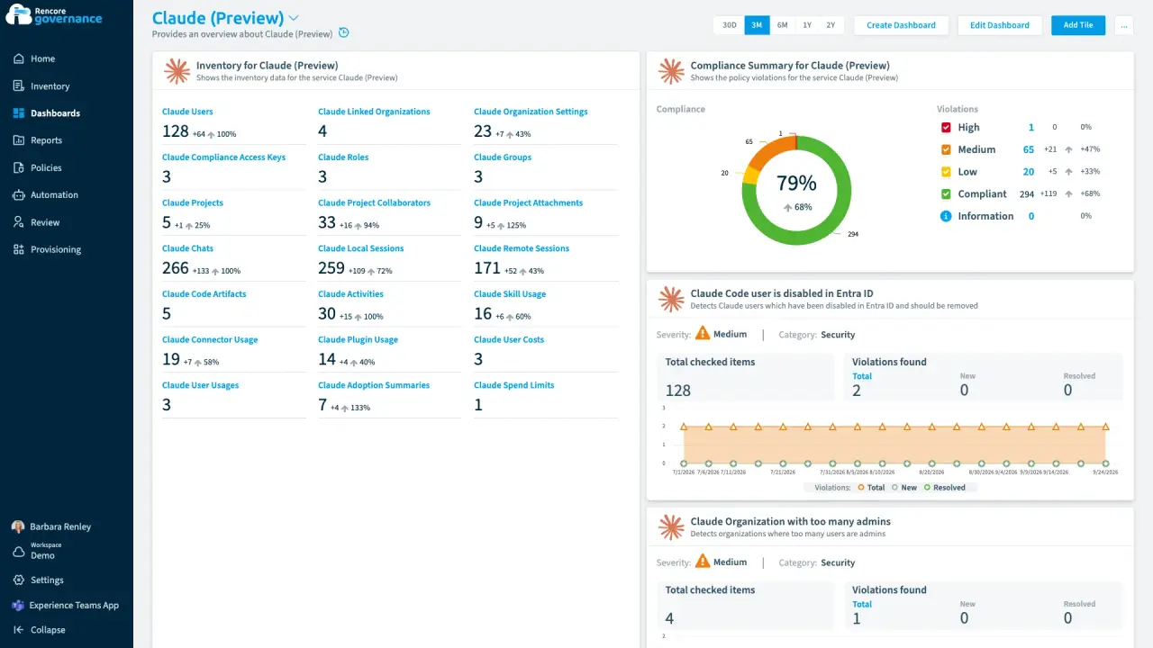Switch to the 6M time range
This screenshot has height=648, width=1153.
click(x=782, y=25)
